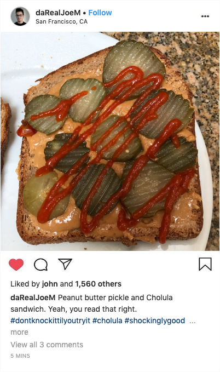Click the peanut butter pickle sandwich photo
The width and height of the screenshot is (220, 372).
[x=110, y=141]
